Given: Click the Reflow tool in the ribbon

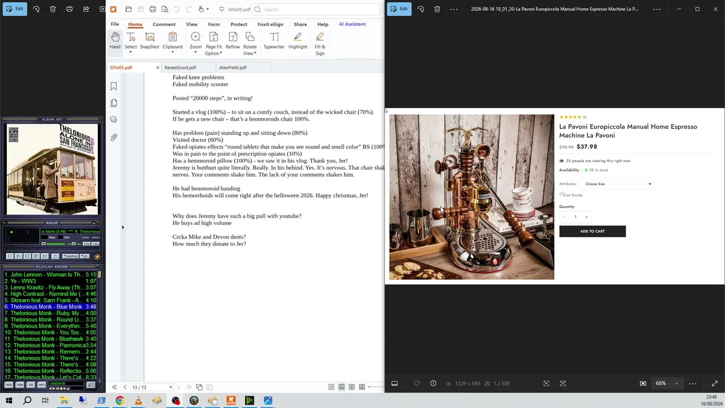Looking at the screenshot, I should pos(233,41).
